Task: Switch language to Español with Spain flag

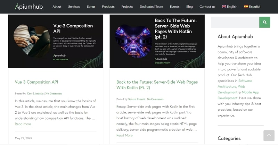Action: (252, 7)
